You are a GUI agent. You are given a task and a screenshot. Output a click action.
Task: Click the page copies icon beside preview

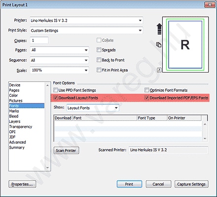click(x=159, y=44)
